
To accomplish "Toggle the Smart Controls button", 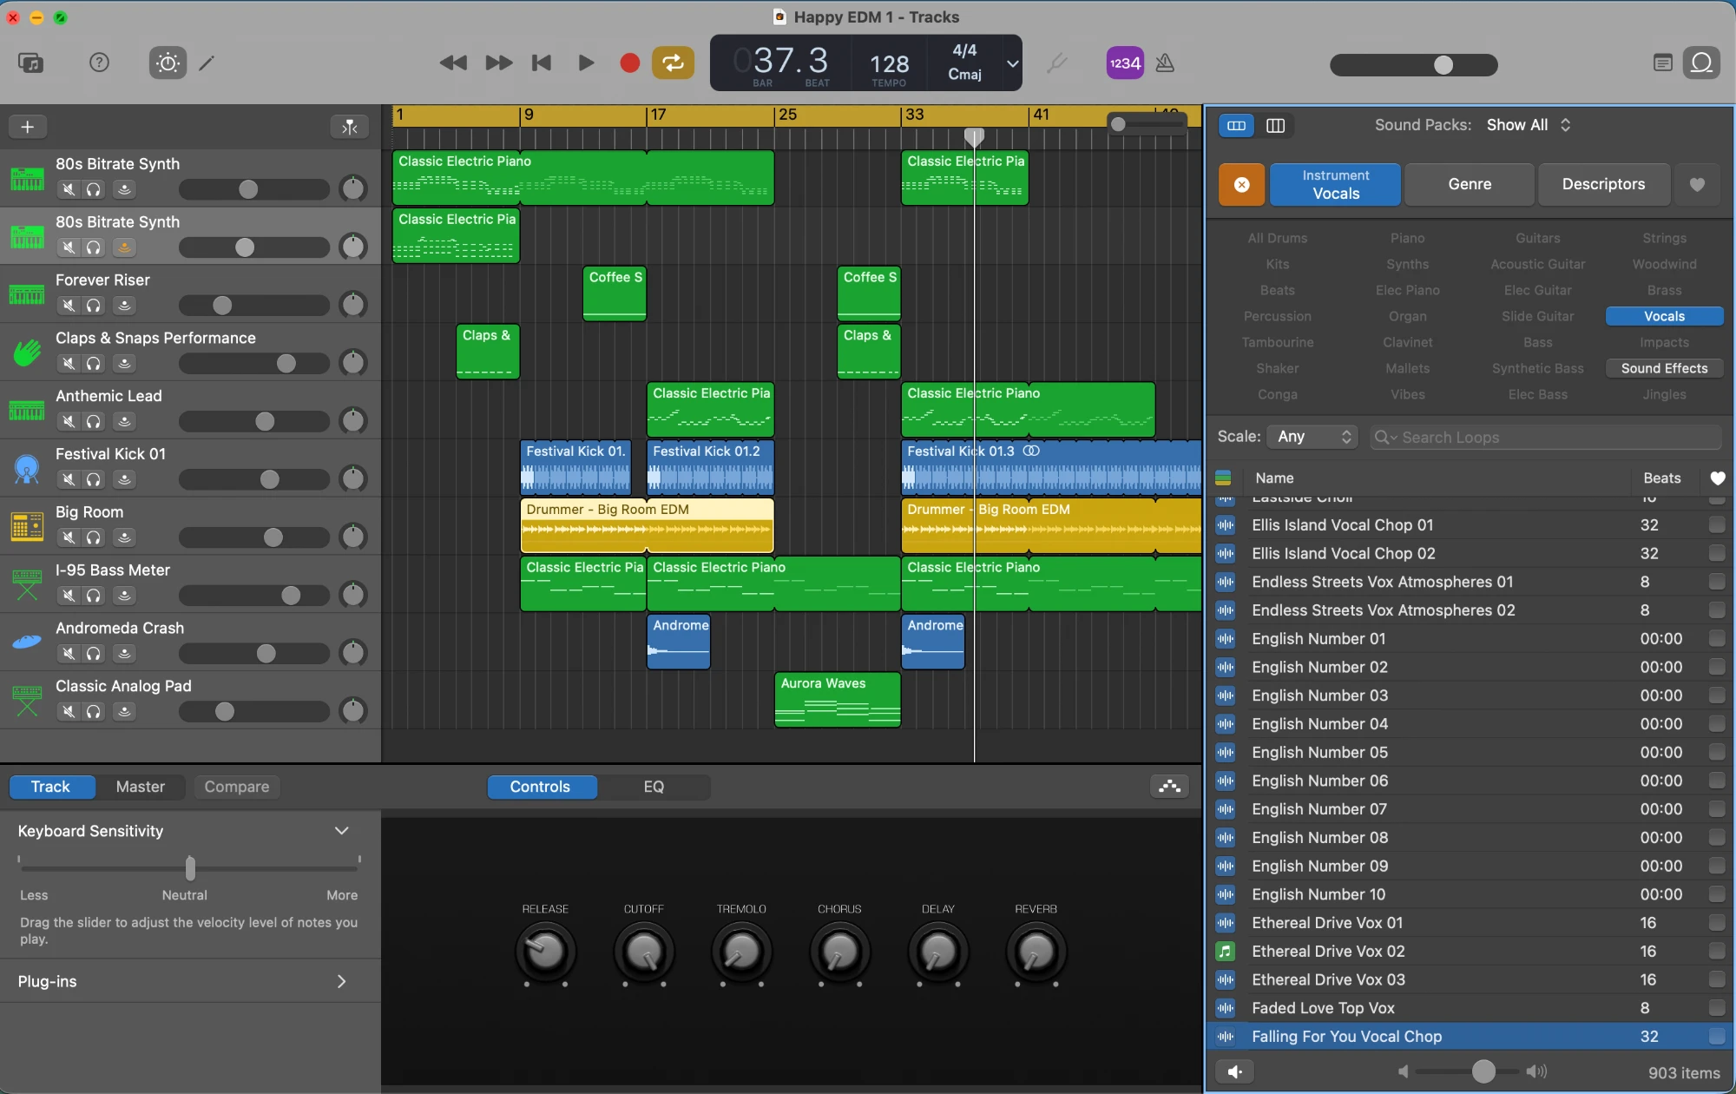I will click(168, 63).
